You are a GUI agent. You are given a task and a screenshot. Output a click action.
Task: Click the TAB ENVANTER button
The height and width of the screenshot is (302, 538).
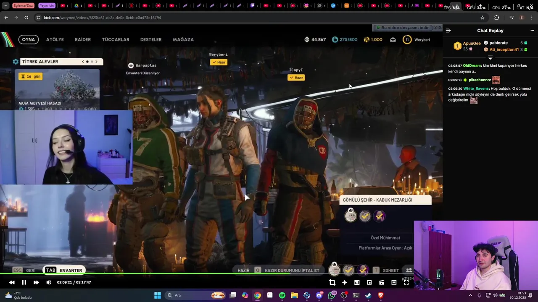(x=64, y=271)
